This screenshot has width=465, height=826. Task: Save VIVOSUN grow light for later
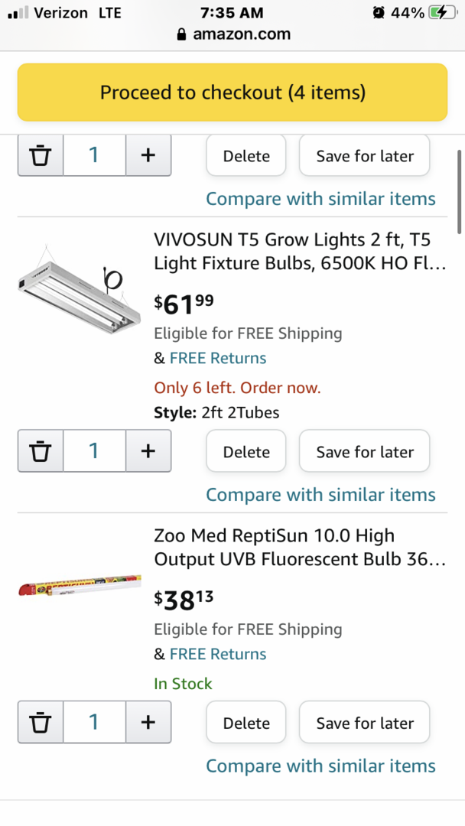364,451
